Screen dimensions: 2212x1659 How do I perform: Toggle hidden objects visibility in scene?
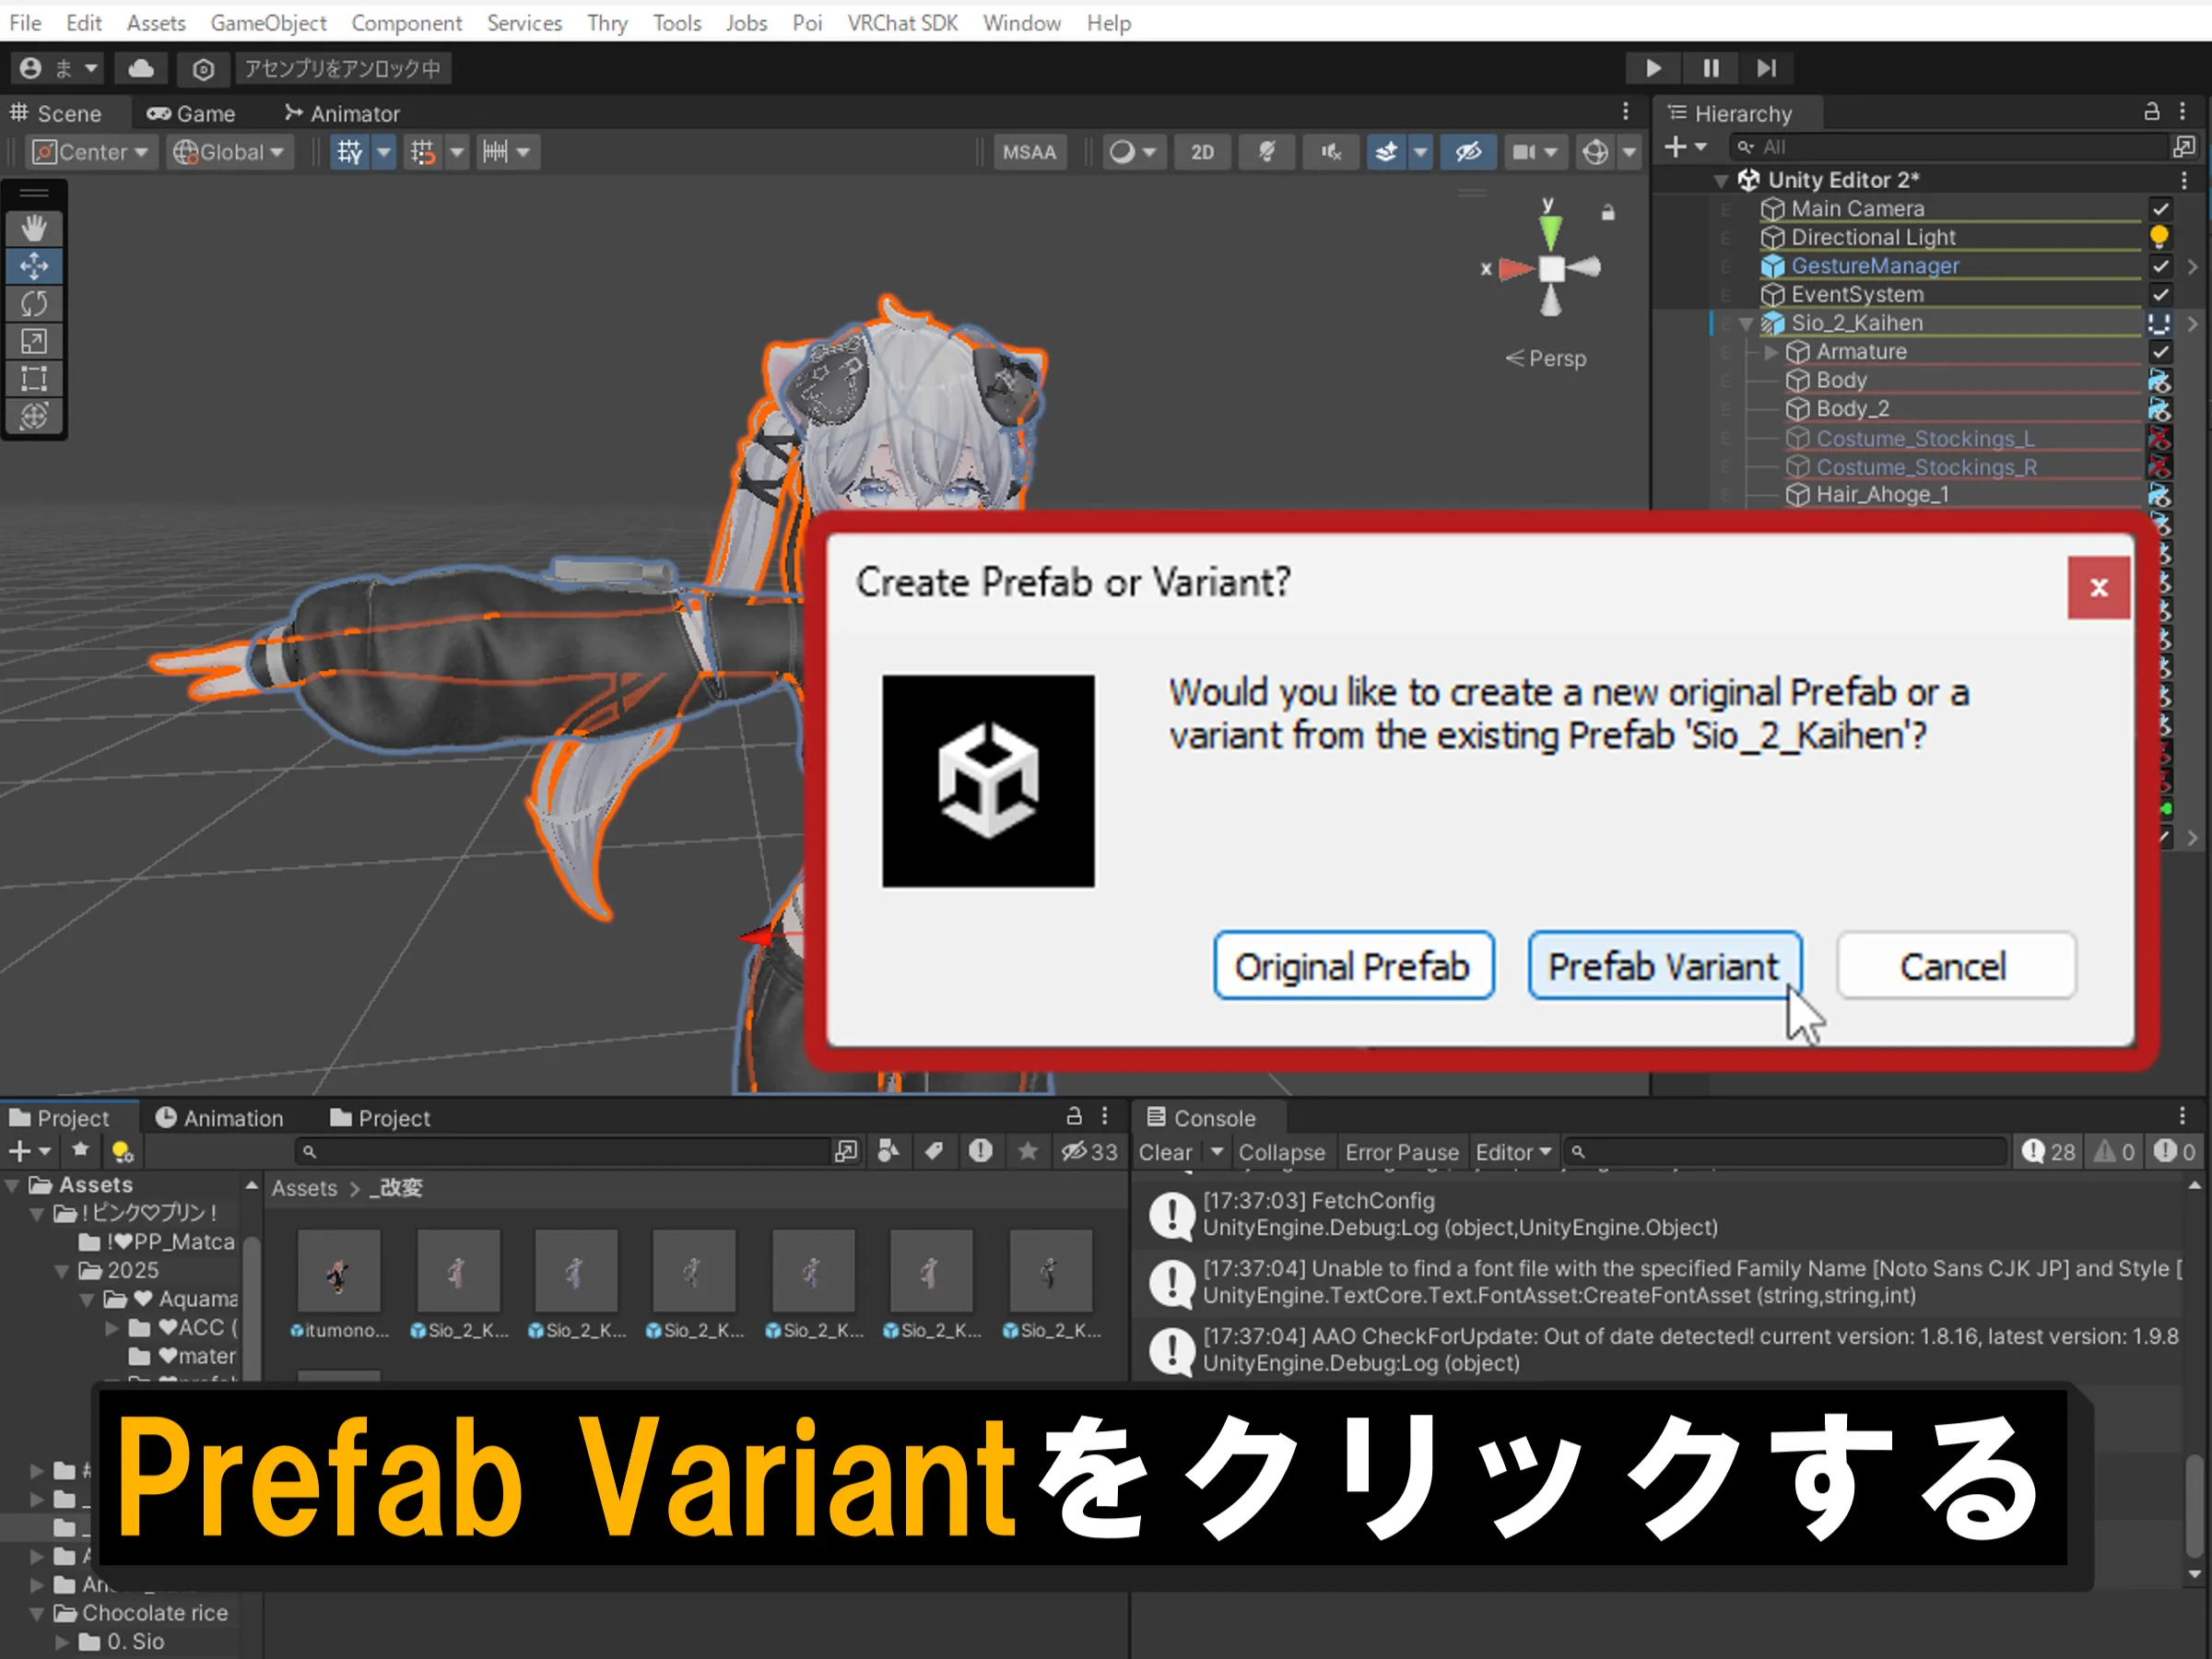click(x=1468, y=152)
